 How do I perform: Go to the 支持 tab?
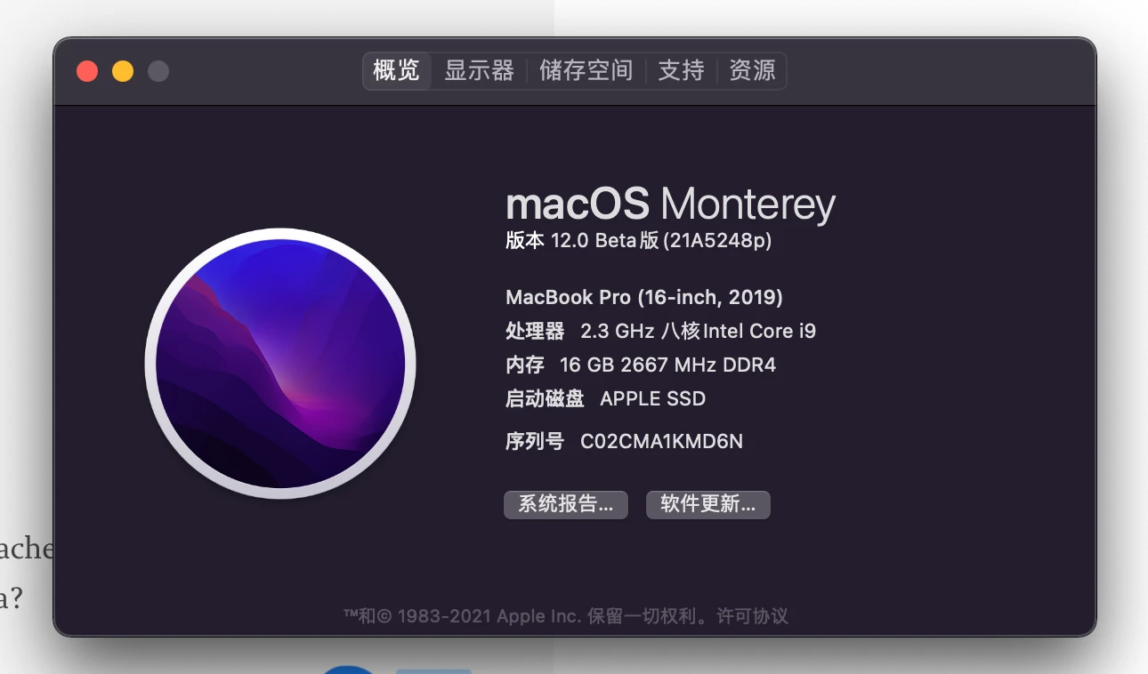(682, 70)
